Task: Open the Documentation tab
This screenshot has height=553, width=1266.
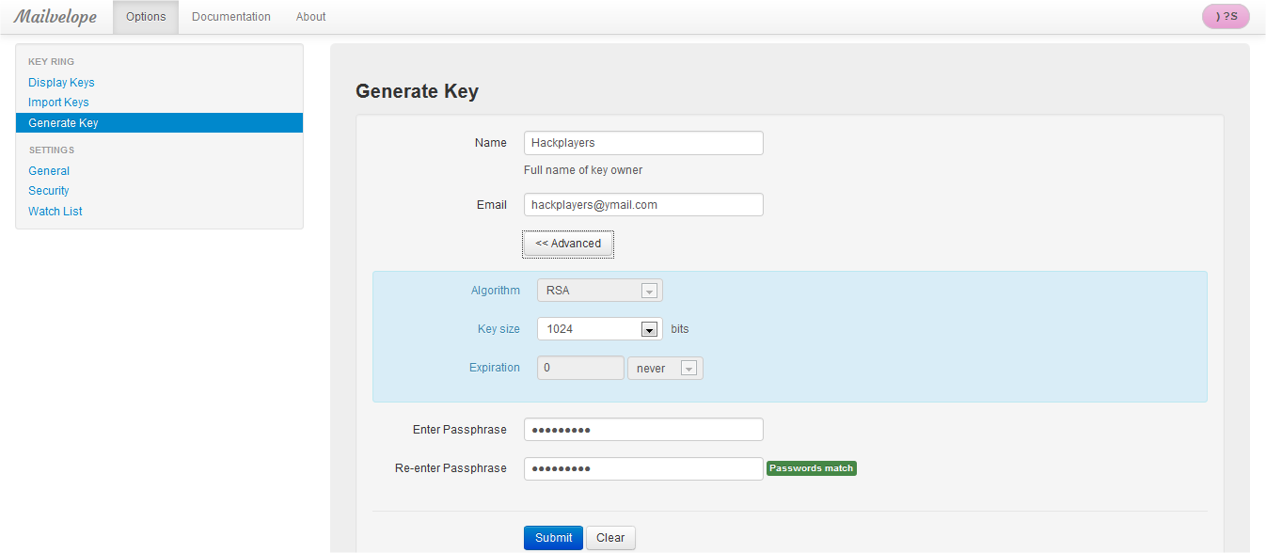Action: [x=231, y=17]
